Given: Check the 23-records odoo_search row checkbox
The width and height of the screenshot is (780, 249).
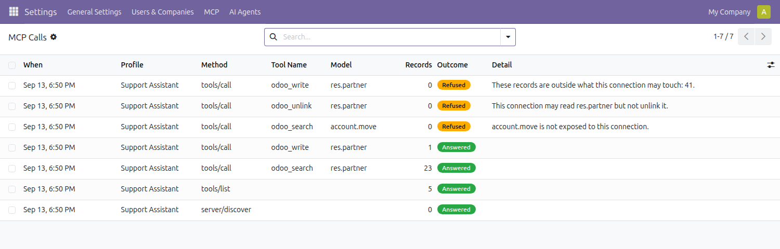Looking at the screenshot, I should [12, 168].
